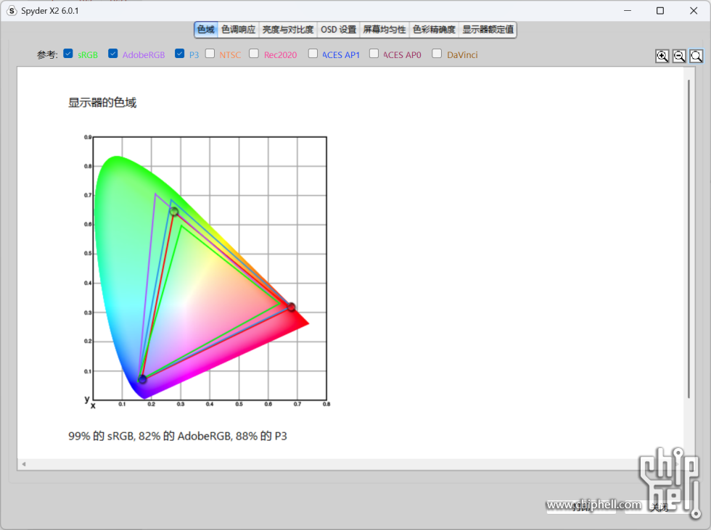Enable the ACES AP1 reference checkbox
This screenshot has width=711, height=530.
pos(313,54)
